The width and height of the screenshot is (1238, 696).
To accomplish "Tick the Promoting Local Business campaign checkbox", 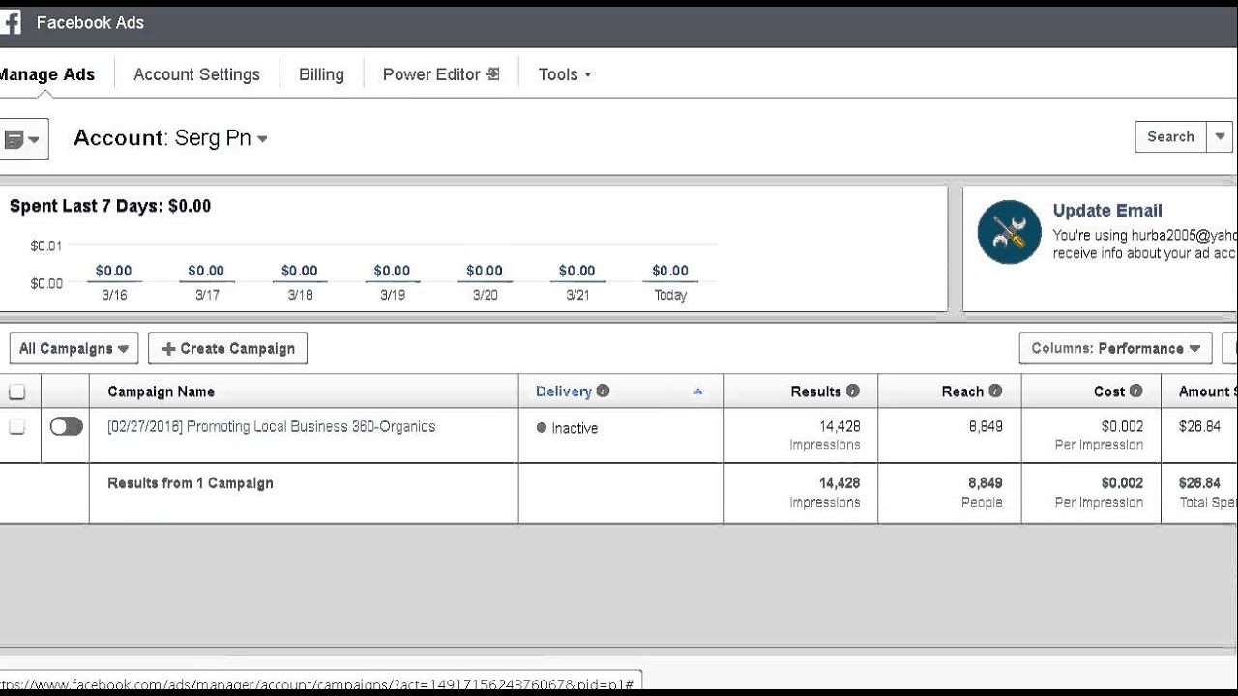I will pos(17,426).
